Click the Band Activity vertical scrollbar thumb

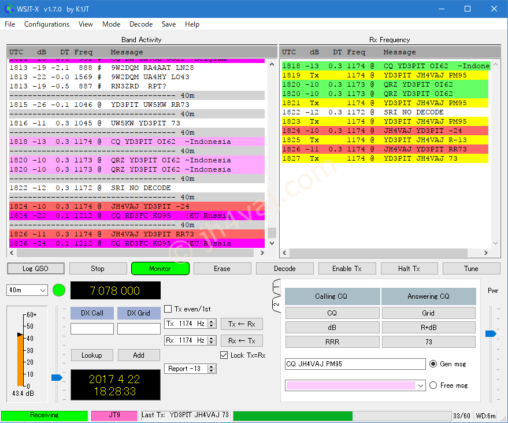click(x=272, y=233)
